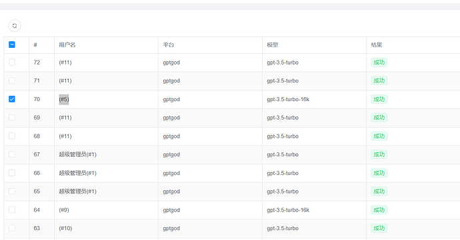
Task: Click the 结果 column header
Action: (377, 45)
